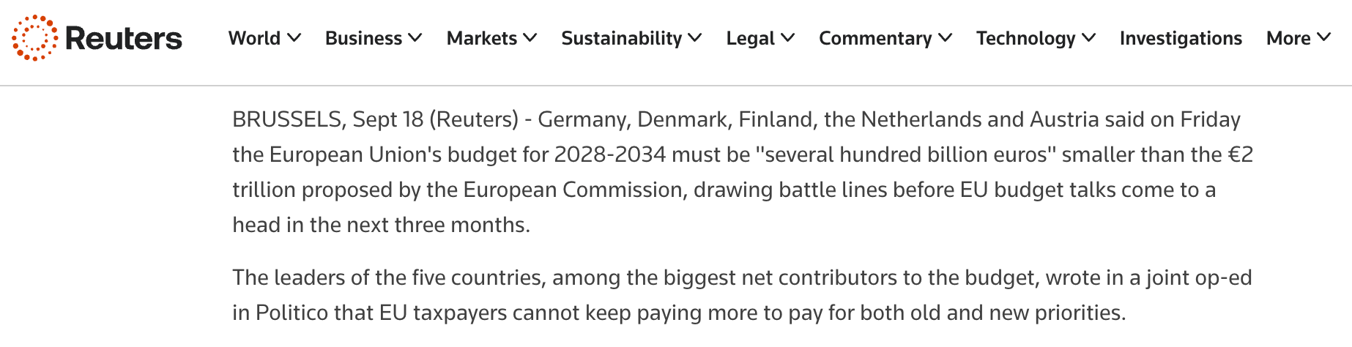Click the Reuters orange dotted circle logo

tap(34, 38)
